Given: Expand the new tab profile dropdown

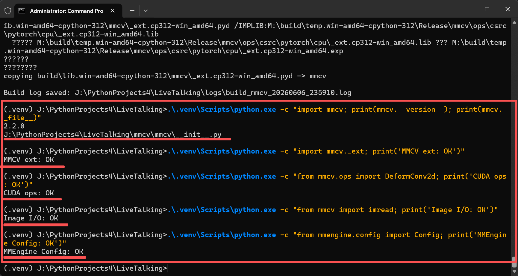Looking at the screenshot, I should (146, 11).
